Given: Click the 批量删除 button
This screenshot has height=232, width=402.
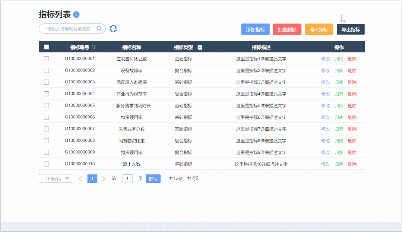Looking at the screenshot, I should click(287, 29).
